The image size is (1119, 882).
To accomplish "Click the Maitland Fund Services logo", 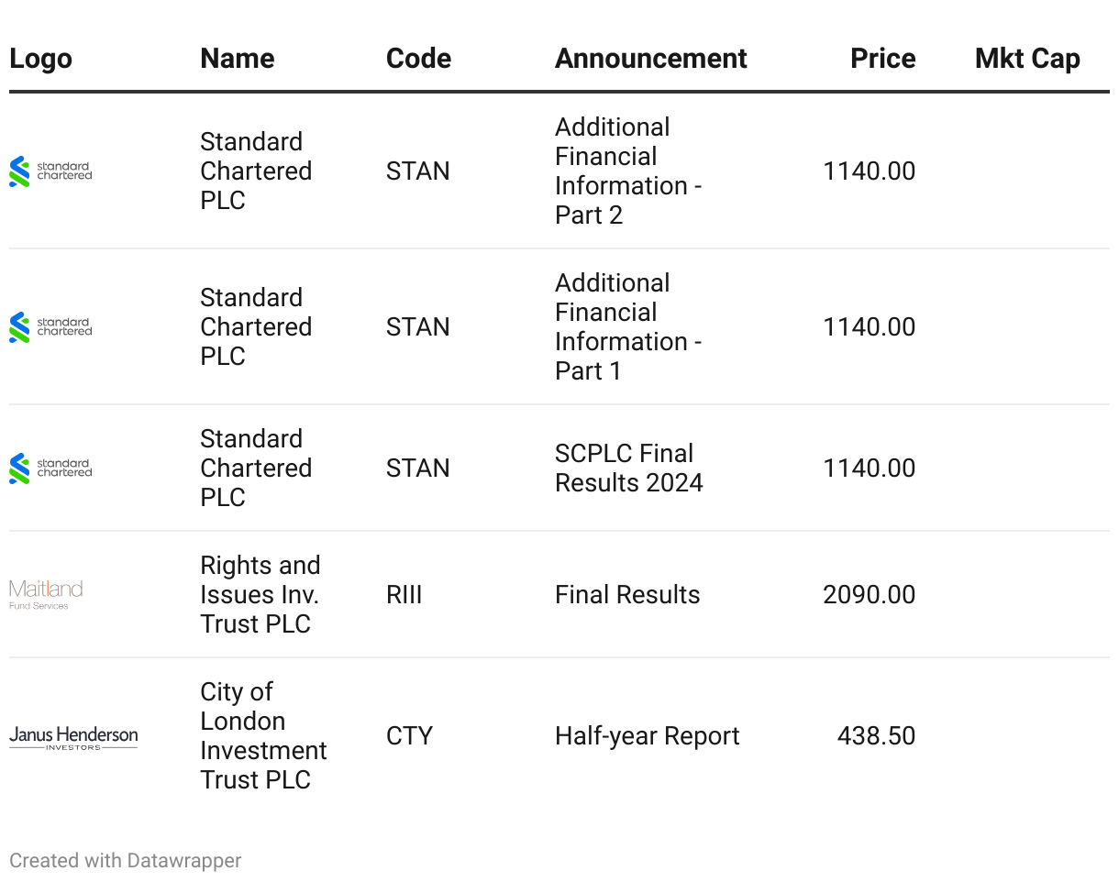I will coord(46,594).
